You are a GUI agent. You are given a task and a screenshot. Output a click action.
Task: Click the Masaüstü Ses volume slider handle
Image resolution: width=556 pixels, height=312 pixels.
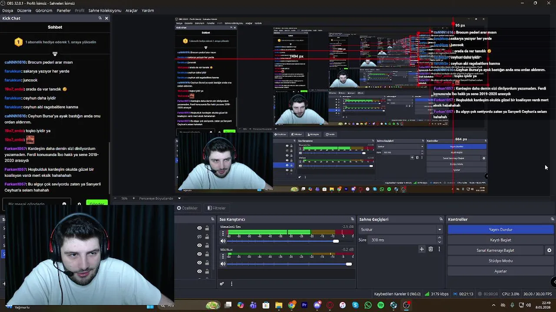click(336, 241)
